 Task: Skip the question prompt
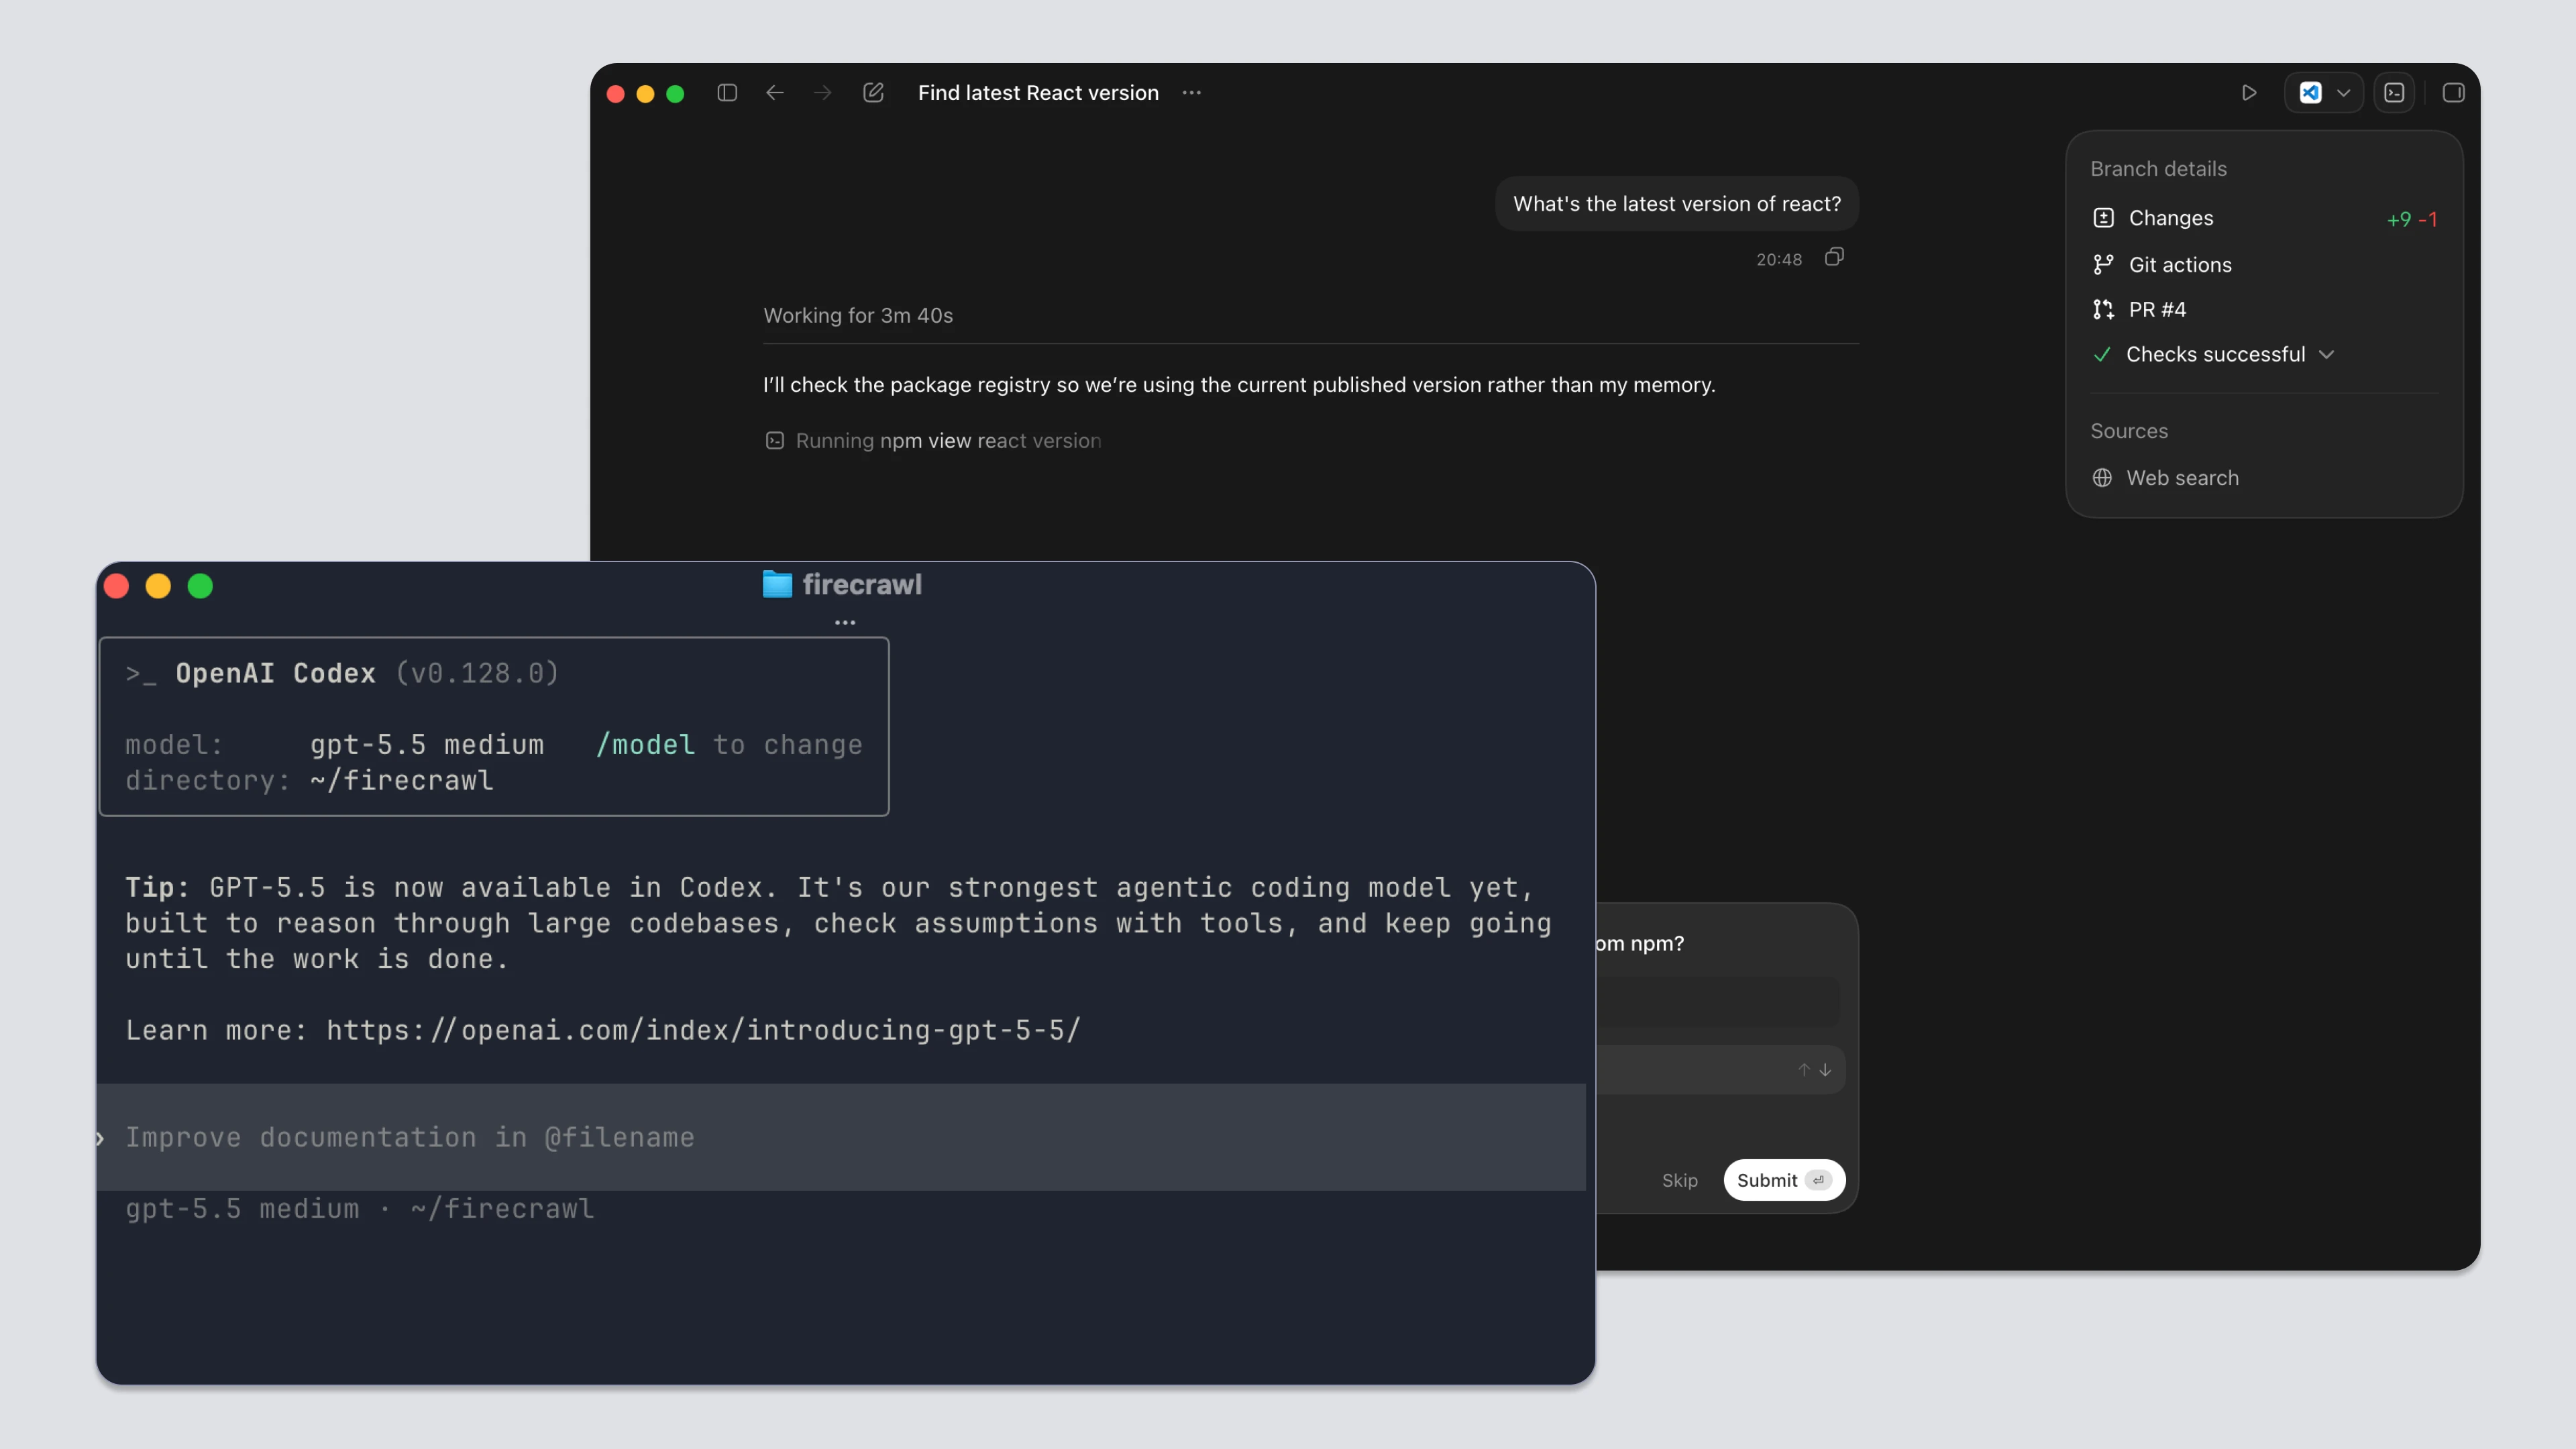pyautogui.click(x=1679, y=1181)
